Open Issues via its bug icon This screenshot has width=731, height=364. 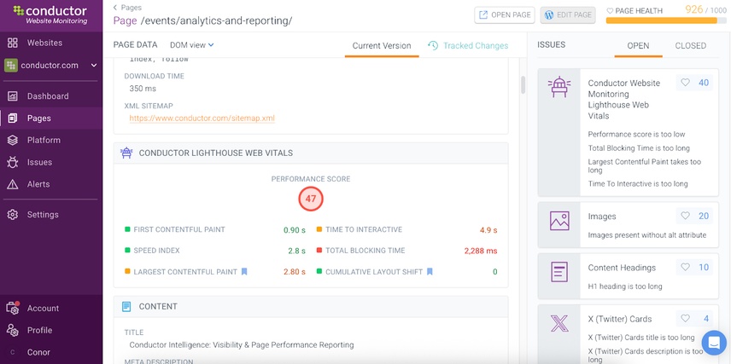pyautogui.click(x=13, y=162)
